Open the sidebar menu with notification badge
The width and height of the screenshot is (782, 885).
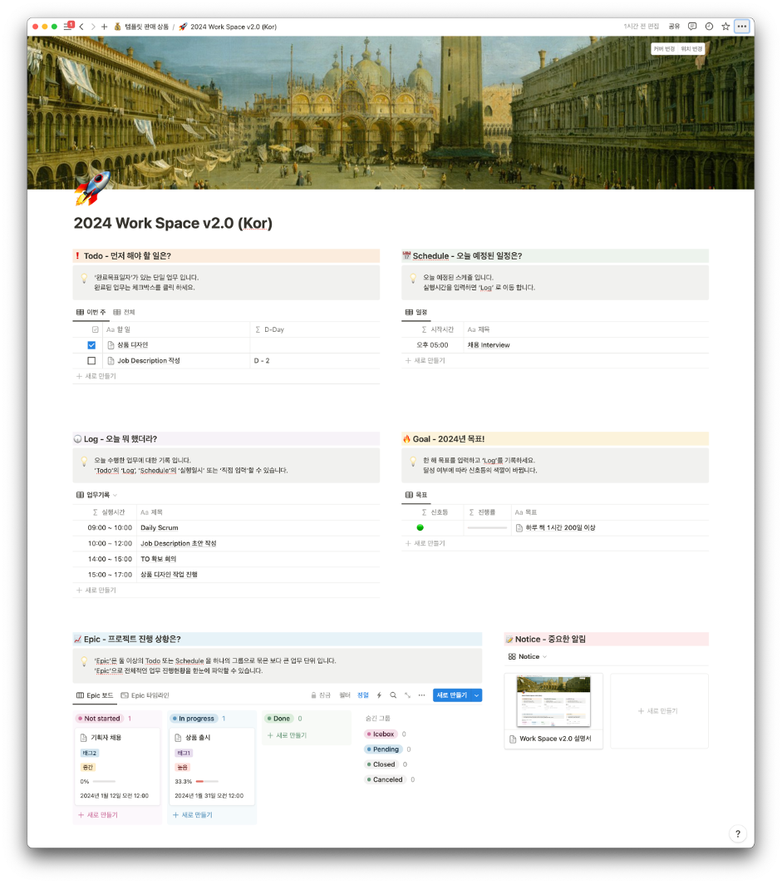[x=69, y=26]
